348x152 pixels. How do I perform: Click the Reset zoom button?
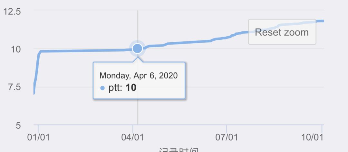[282, 32]
